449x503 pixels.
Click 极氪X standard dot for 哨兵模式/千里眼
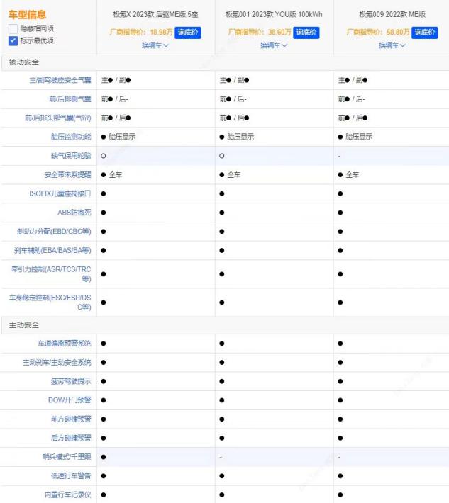(104, 457)
